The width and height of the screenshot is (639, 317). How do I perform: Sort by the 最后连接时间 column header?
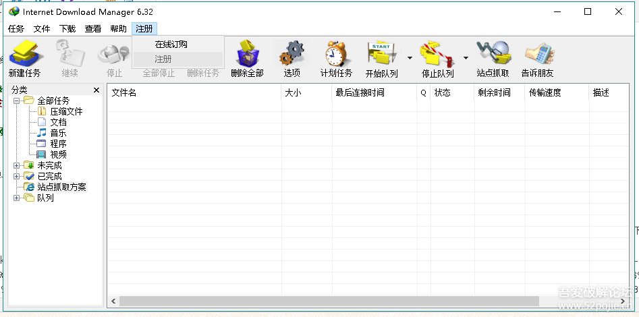click(x=375, y=93)
